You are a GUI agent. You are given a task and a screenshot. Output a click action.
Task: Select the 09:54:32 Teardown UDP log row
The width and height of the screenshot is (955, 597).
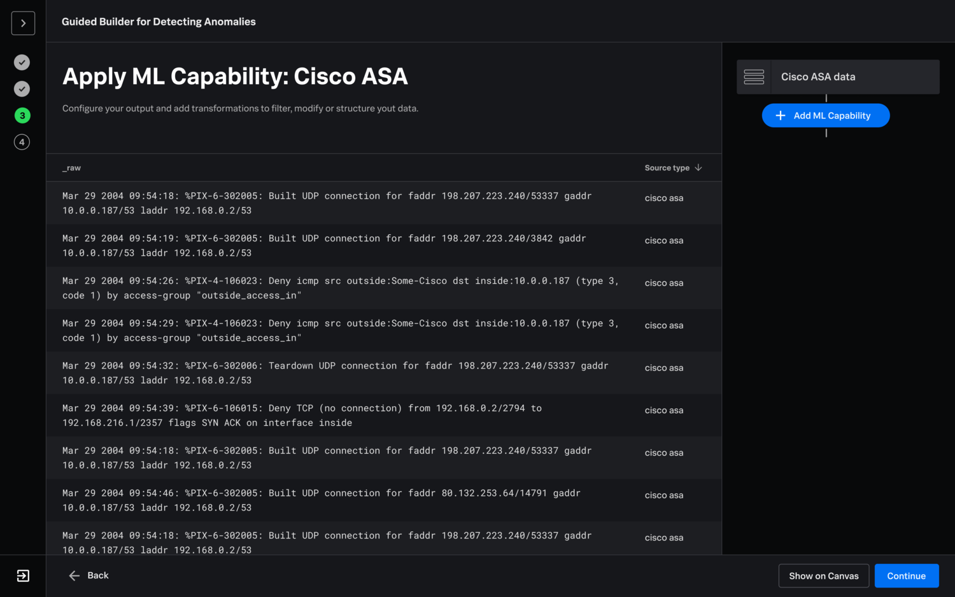pos(384,373)
